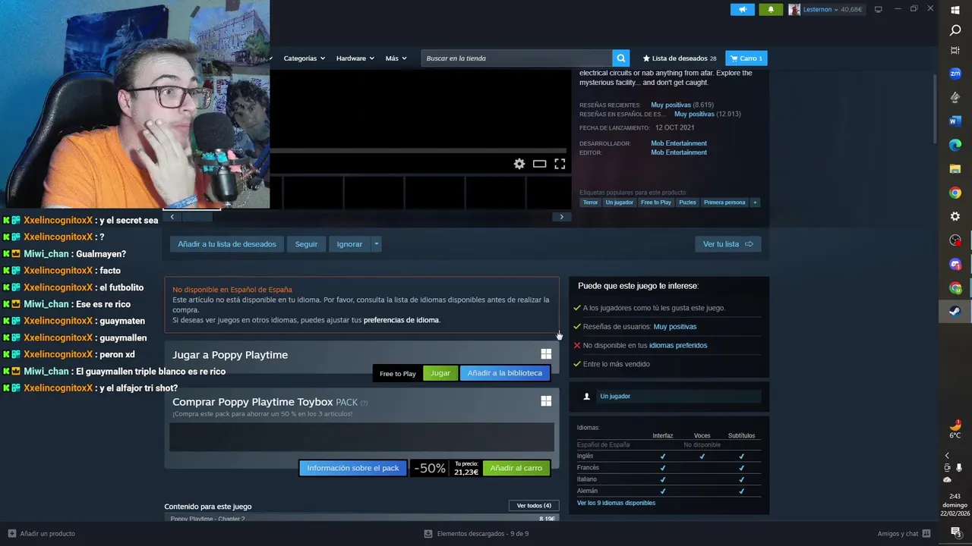The image size is (972, 546).
Task: Open video player settings gear
Action: [519, 164]
